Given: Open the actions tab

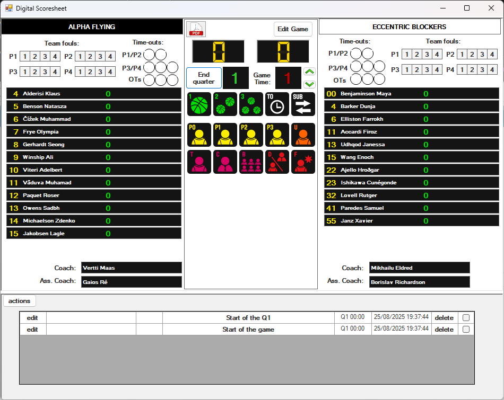Looking at the screenshot, I should pyautogui.click(x=20, y=301).
